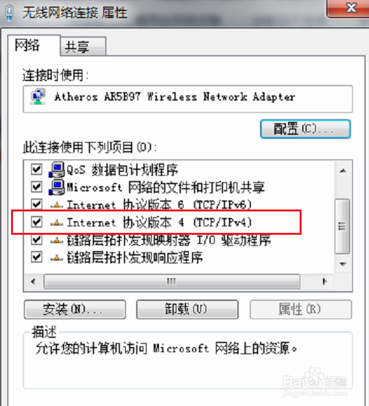This screenshot has height=406, width=369.
Task: Click the wireless connection icon in the title bar
Action: click(10, 13)
